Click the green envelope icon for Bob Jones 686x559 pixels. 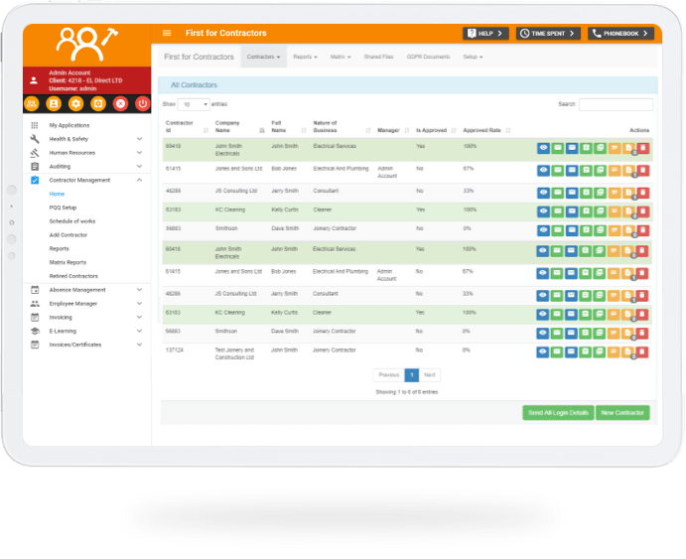coord(558,170)
